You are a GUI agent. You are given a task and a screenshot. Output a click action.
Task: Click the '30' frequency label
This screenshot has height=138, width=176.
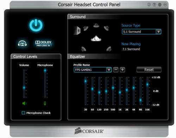(86, 110)
